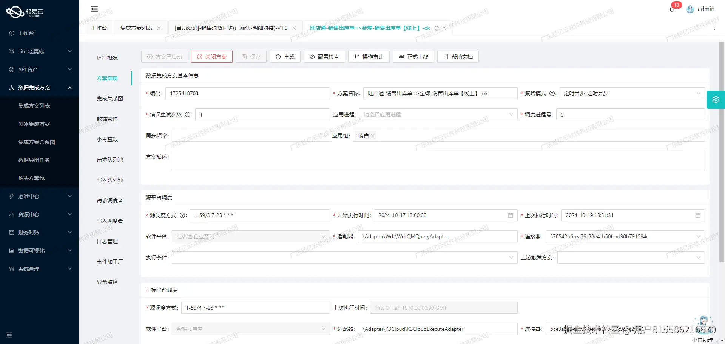Switch to the 工作台 tab
725x344 pixels.
pyautogui.click(x=99, y=28)
